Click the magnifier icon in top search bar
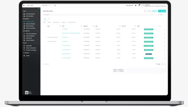188x107 pixels. point(55,5)
